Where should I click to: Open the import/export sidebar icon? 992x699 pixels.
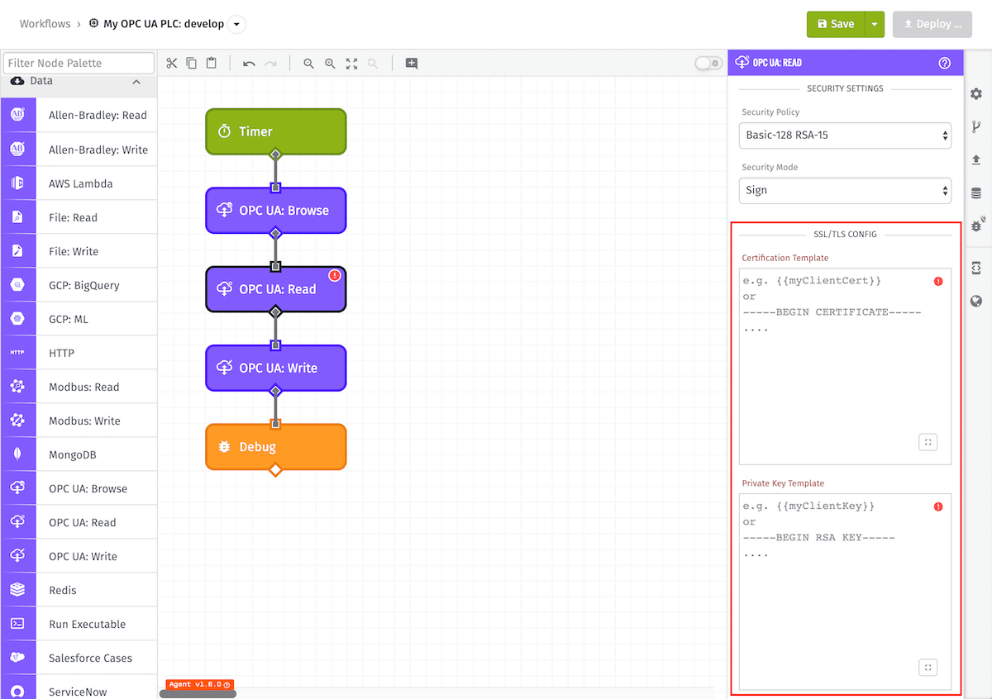tap(976, 159)
